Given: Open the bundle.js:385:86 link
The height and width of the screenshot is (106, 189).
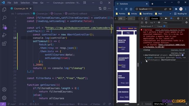Looking at the screenshot, I should [164, 46].
